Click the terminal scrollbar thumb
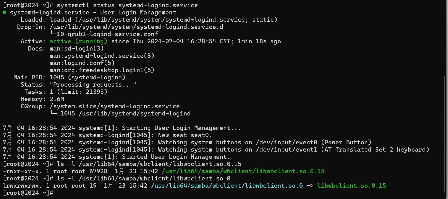 (x=444, y=134)
